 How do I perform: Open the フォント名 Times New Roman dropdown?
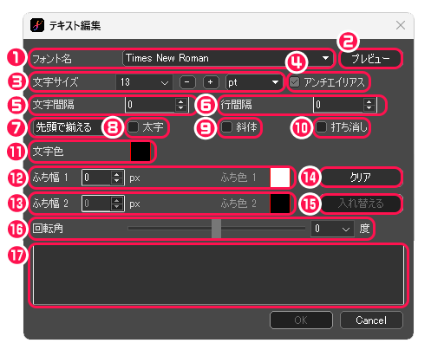(228, 58)
